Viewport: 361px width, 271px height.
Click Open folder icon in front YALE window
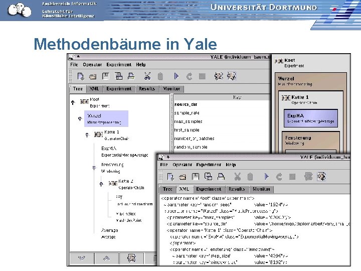(x=183, y=177)
